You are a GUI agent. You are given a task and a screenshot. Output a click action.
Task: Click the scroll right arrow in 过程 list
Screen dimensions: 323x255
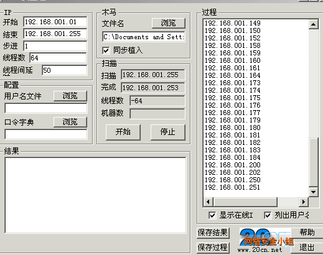304,202
